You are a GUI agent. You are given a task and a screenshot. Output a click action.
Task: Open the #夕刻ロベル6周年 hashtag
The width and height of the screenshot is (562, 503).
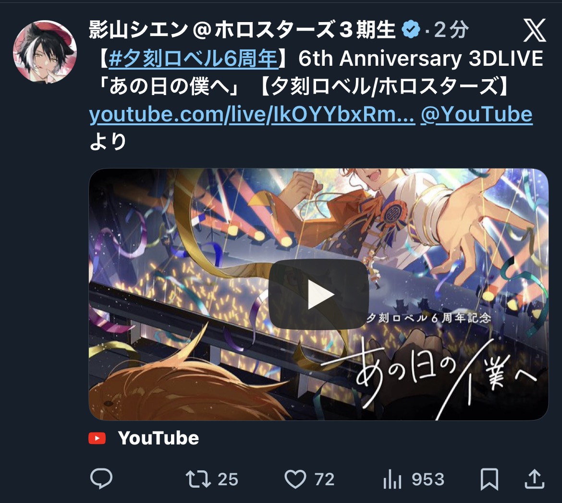click(193, 59)
